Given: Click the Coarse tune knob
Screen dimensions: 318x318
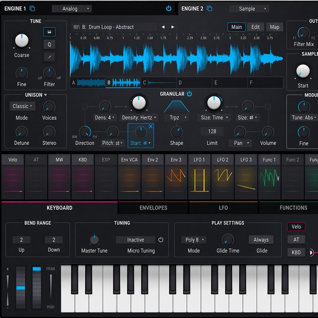Looking at the screenshot, I should pos(22,41).
